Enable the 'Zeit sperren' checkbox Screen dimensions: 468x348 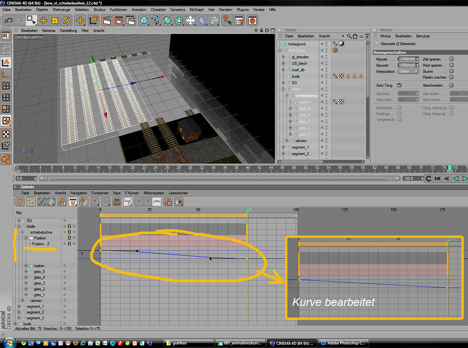451,59
